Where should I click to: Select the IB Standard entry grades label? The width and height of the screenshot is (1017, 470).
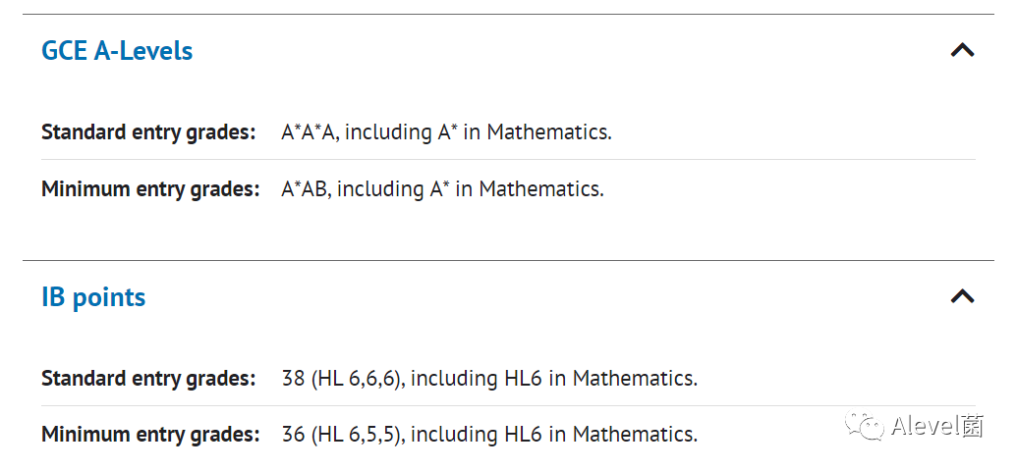point(148,378)
